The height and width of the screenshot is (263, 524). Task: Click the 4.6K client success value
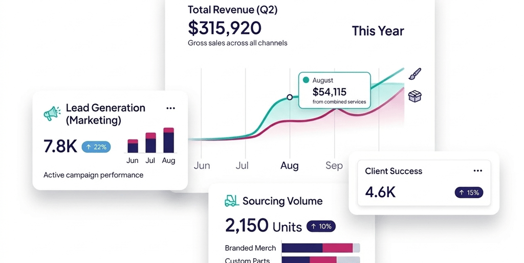[x=380, y=192]
